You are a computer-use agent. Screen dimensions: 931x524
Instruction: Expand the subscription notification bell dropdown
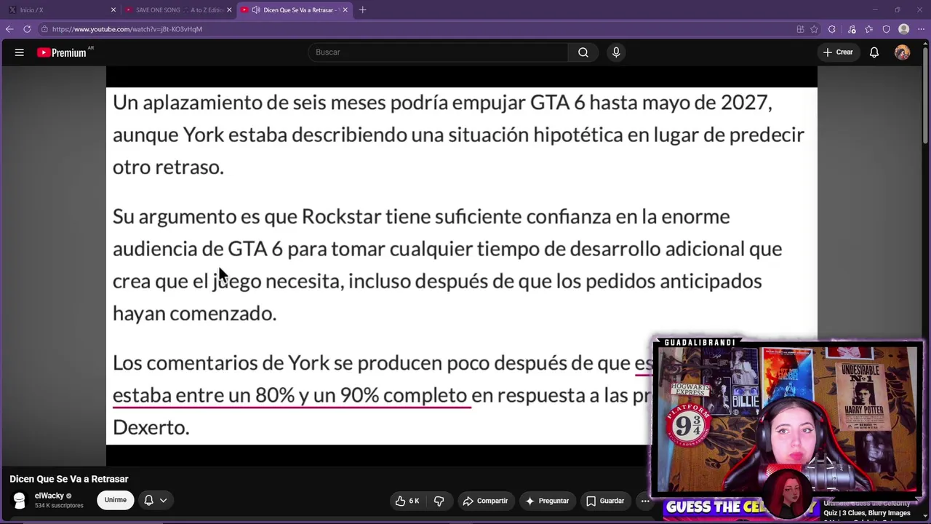tap(156, 500)
